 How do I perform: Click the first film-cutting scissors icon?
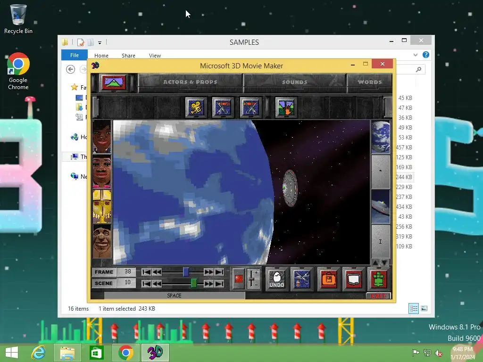pos(223,107)
